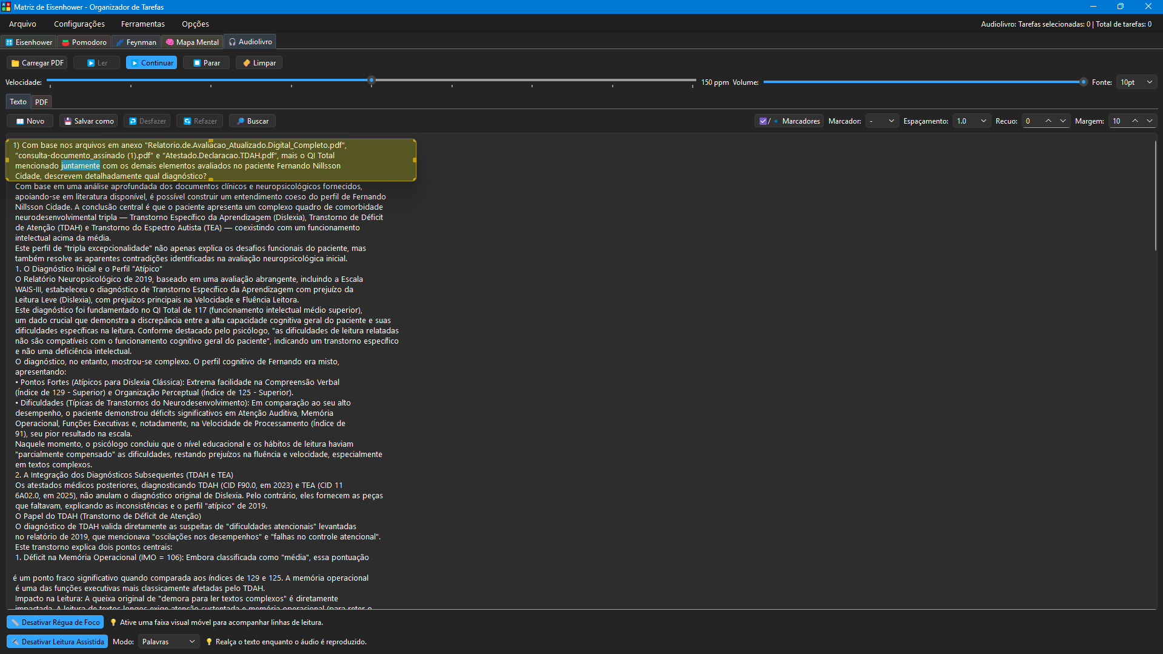Disable the Leitura Assistida toggle button
The height and width of the screenshot is (654, 1163).
tap(57, 642)
